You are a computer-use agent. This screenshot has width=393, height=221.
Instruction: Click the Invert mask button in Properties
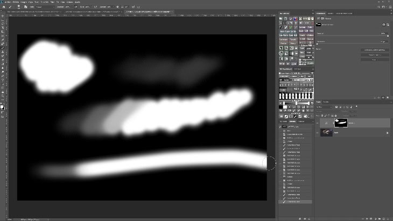coord(375,59)
